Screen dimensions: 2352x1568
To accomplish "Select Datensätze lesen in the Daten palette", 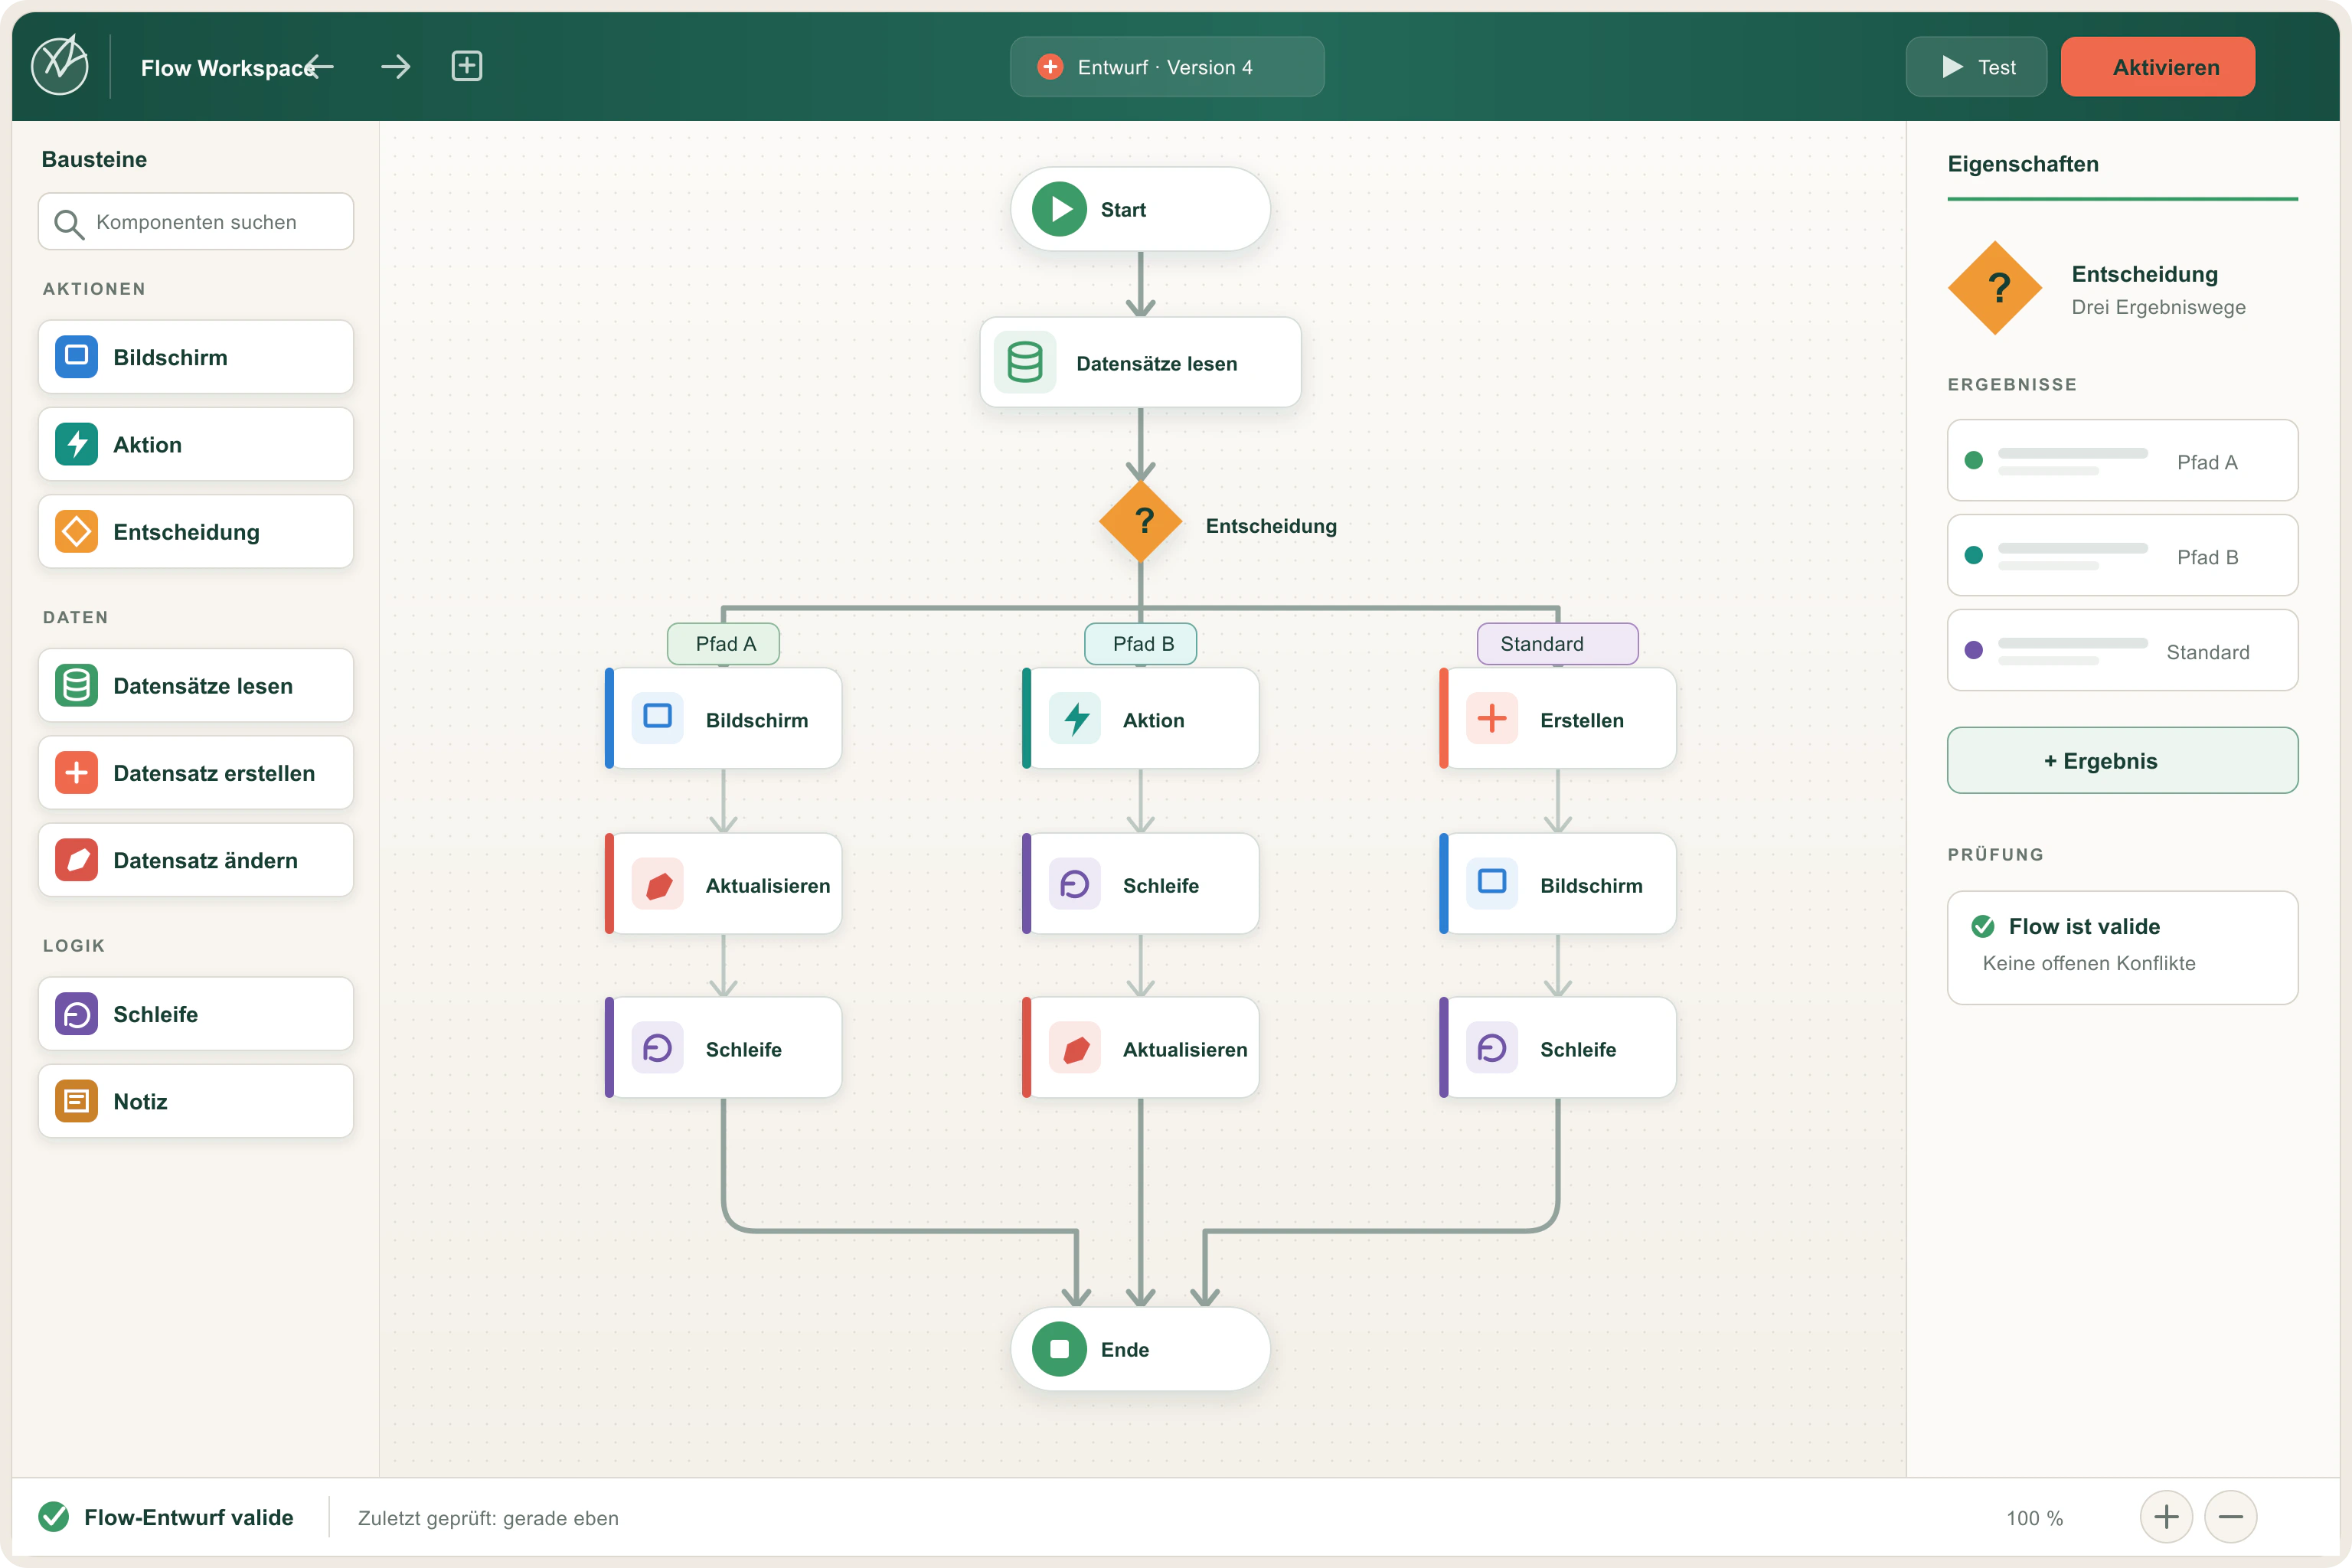I will [196, 685].
